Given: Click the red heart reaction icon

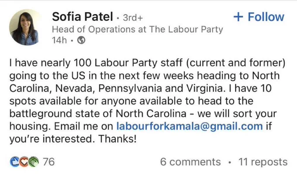Looking at the screenshot, I should (24, 162).
